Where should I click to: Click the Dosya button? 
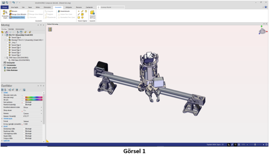5,7
